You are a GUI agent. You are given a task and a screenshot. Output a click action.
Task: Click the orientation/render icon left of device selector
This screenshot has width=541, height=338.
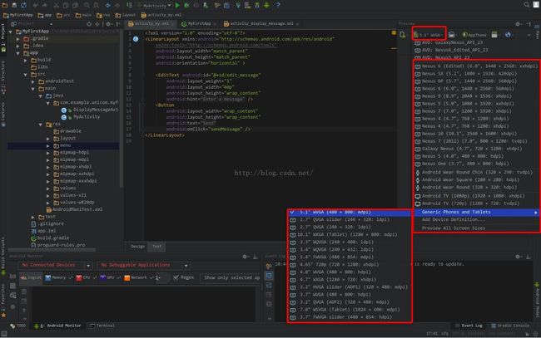(403, 34)
